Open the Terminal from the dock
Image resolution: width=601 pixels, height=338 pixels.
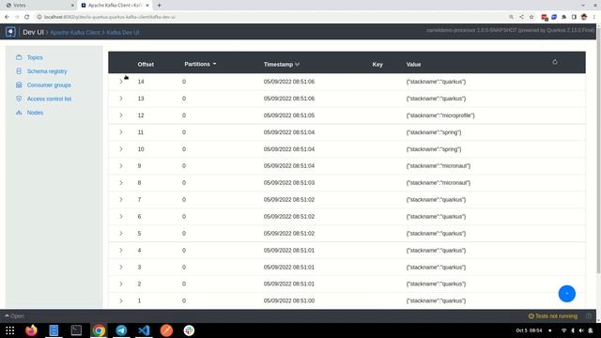[76, 330]
